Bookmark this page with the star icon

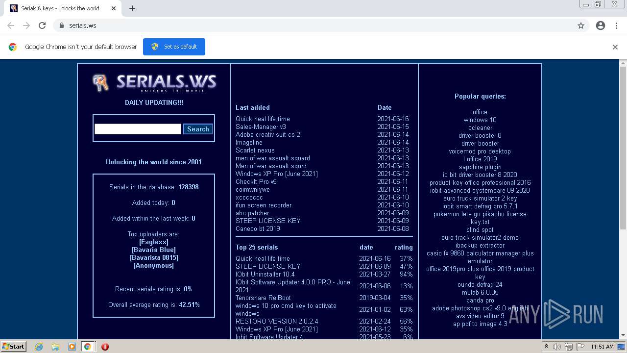(x=581, y=25)
